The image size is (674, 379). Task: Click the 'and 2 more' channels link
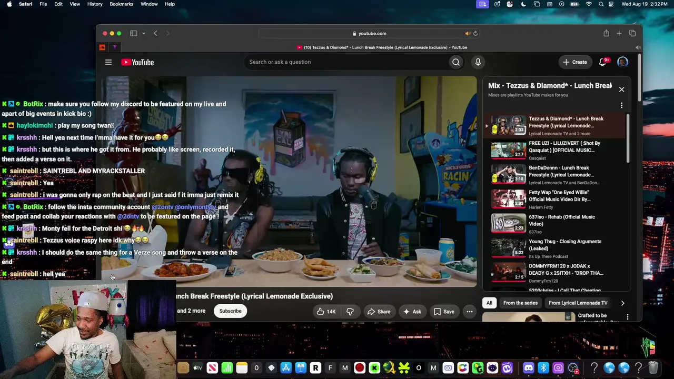(x=191, y=311)
